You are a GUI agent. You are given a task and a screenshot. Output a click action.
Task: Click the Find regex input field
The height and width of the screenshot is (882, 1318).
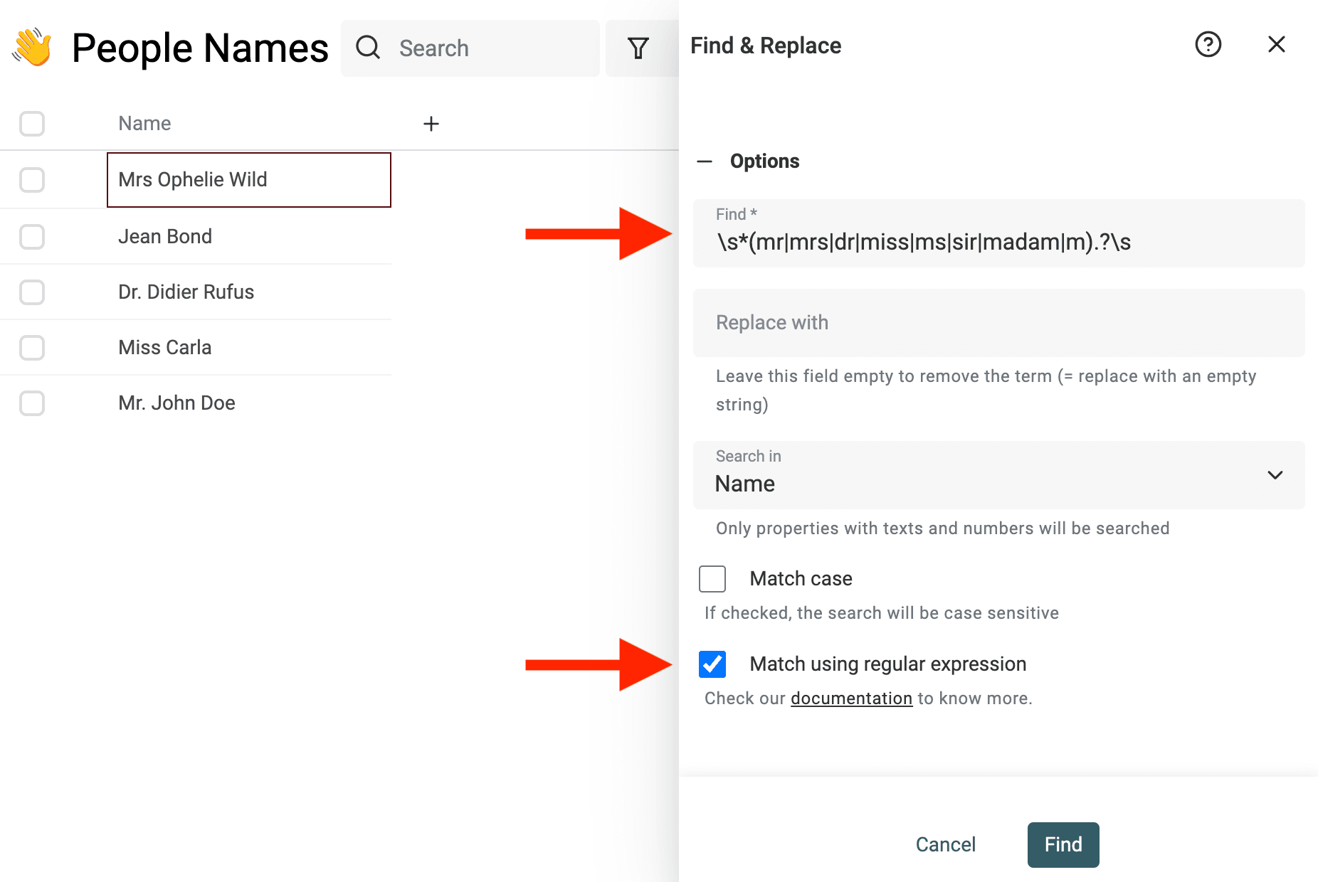tap(998, 233)
